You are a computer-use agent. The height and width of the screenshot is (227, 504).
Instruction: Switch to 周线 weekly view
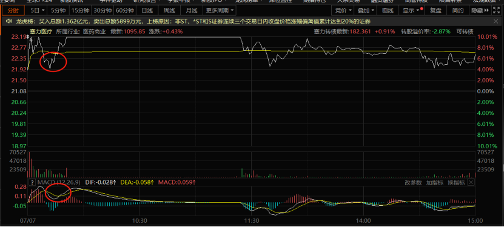[x=169, y=10]
